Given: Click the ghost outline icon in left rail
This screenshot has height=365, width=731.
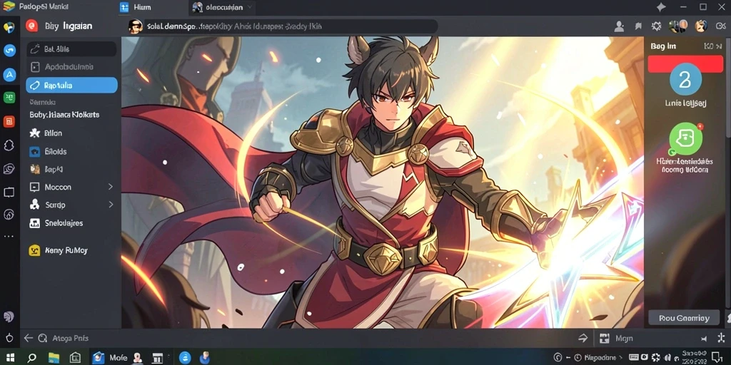Looking at the screenshot, I should tap(9, 145).
